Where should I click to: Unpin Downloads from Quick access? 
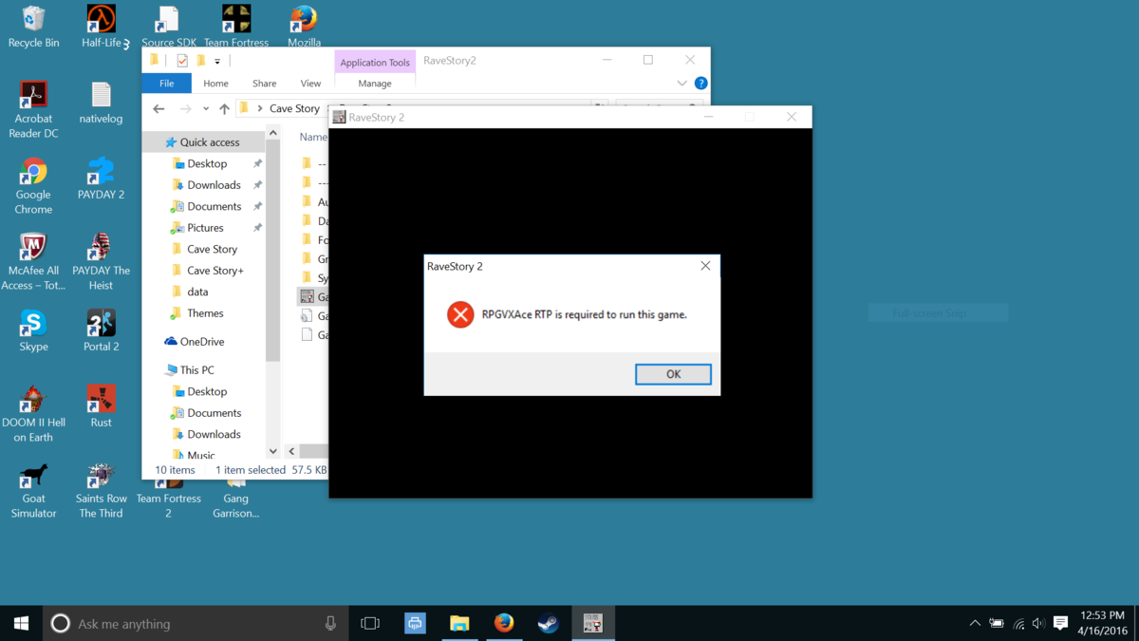[257, 185]
